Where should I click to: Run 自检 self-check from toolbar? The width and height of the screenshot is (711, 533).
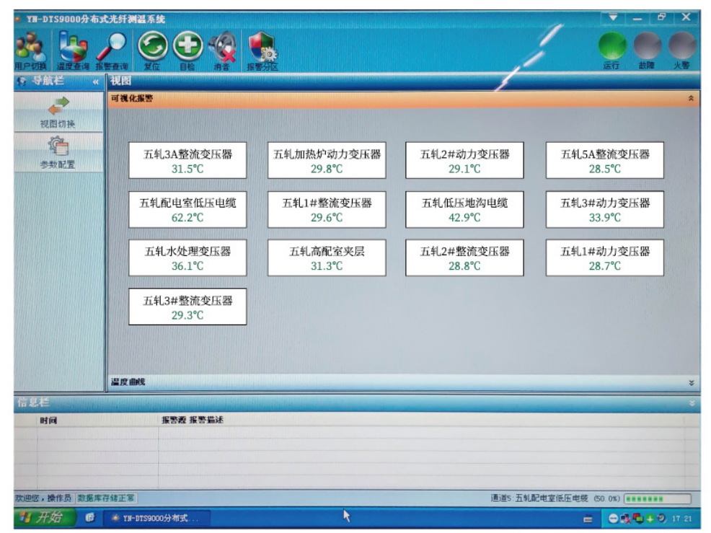coord(187,50)
